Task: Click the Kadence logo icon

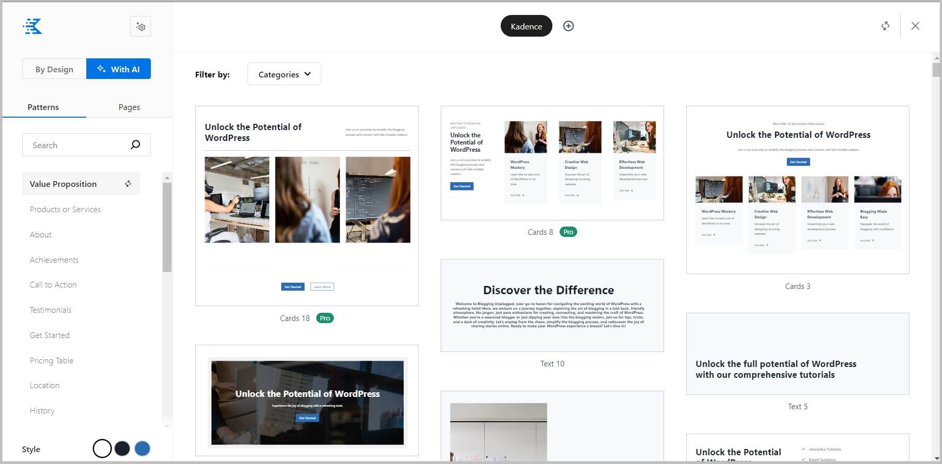Action: coord(33,26)
